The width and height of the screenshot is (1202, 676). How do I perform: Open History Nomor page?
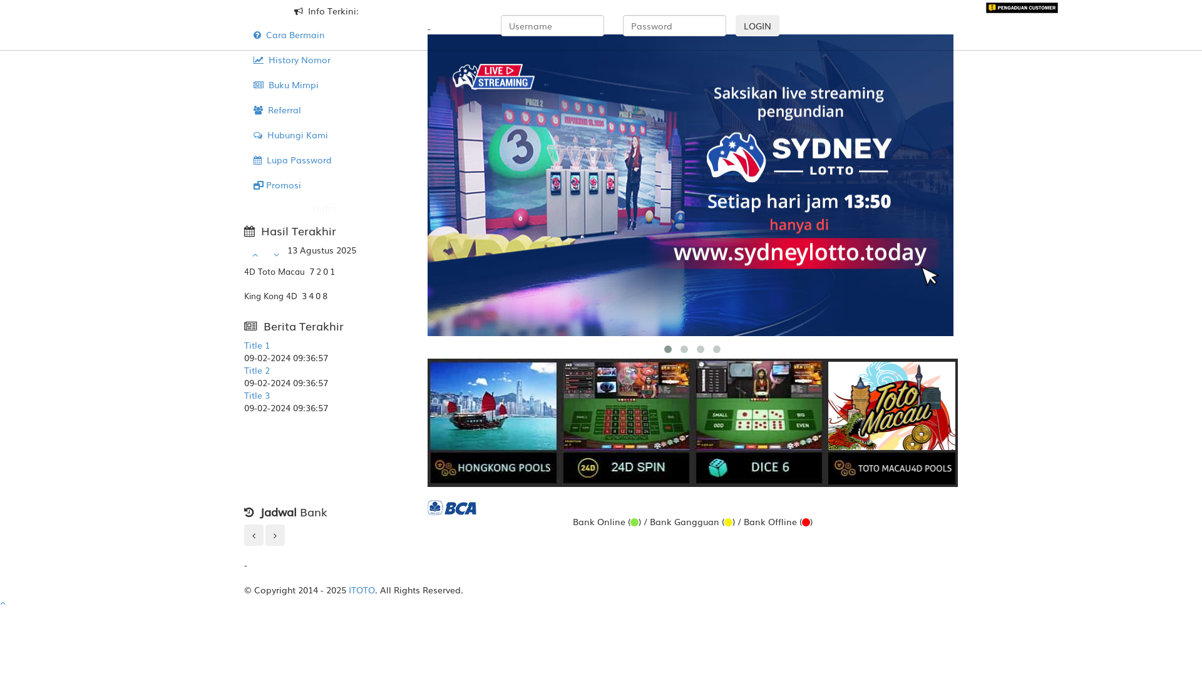[x=292, y=60]
